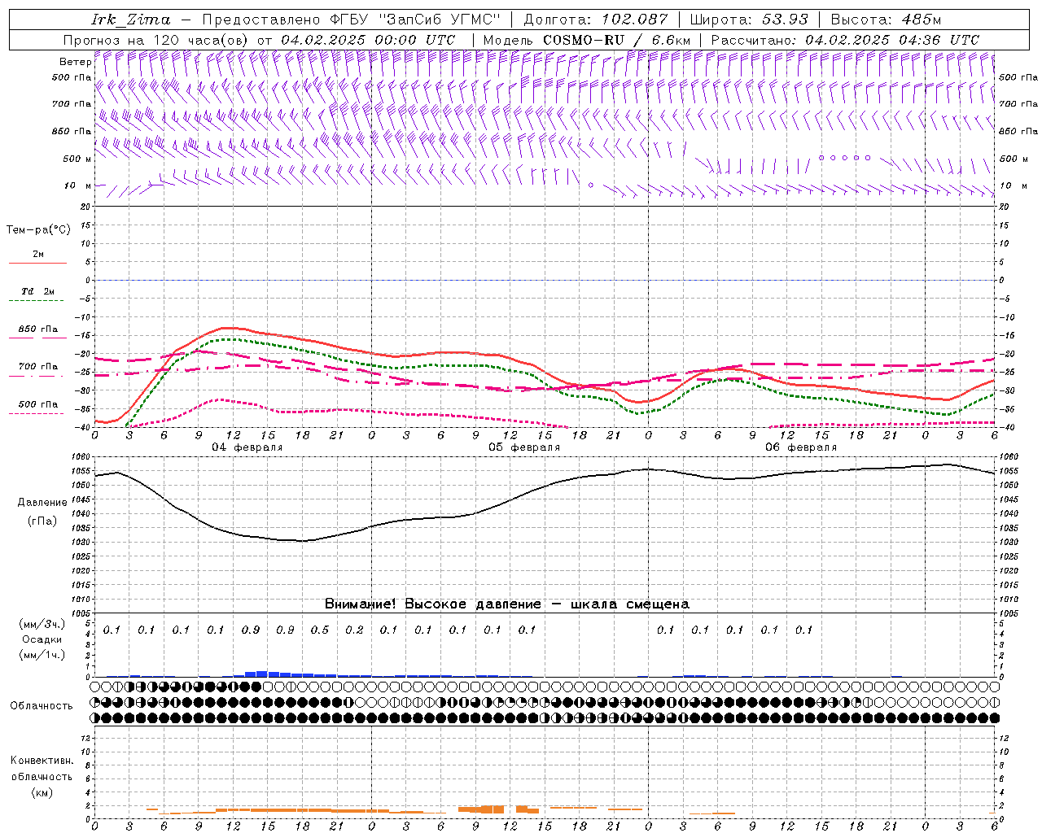Click the Давление (гПа) axis label
The image size is (1042, 833).
click(x=42, y=512)
